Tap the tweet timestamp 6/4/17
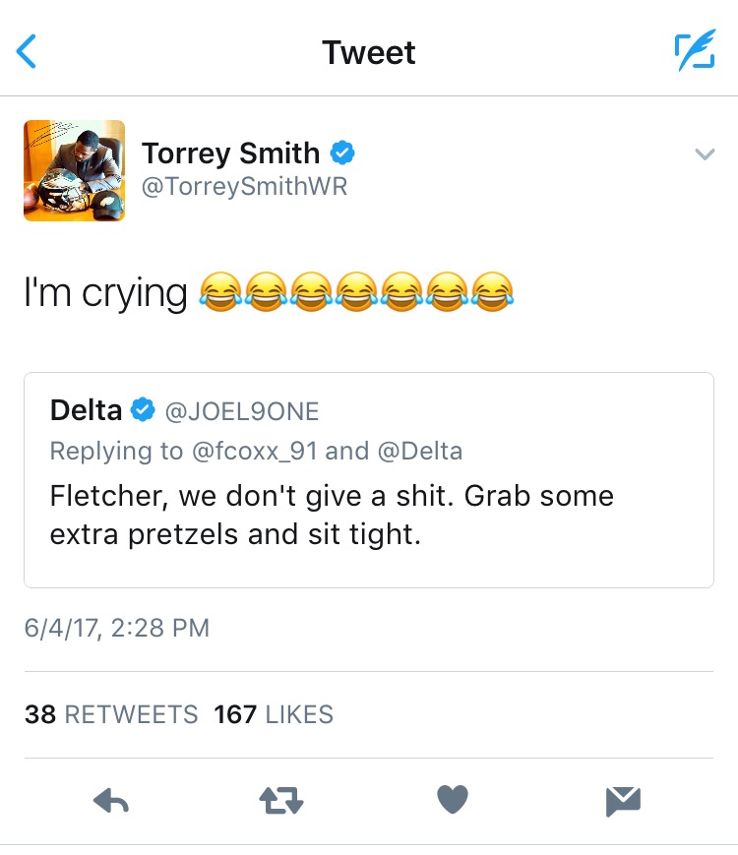The width and height of the screenshot is (738, 855). [x=116, y=628]
